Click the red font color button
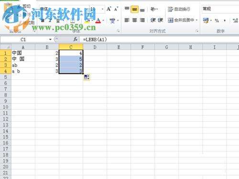The width and height of the screenshot is (239, 179). (98, 21)
